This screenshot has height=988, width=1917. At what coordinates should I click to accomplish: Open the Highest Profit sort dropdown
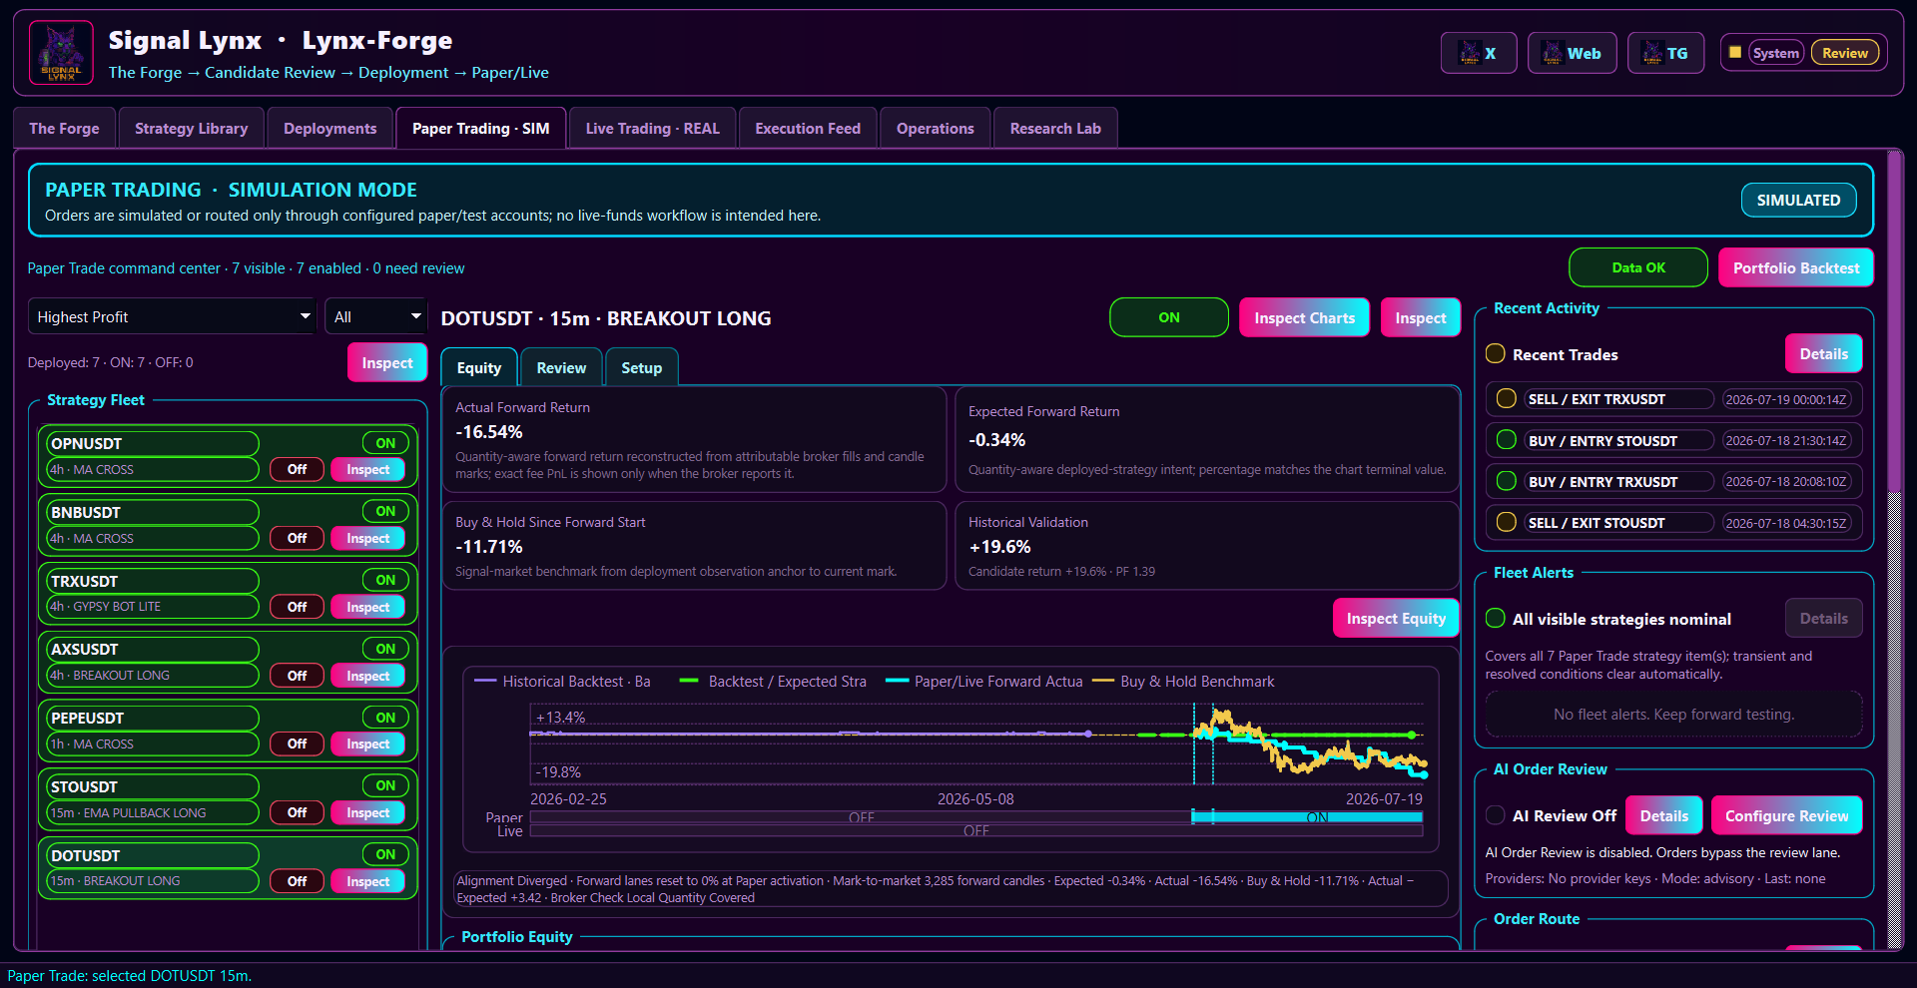[172, 316]
